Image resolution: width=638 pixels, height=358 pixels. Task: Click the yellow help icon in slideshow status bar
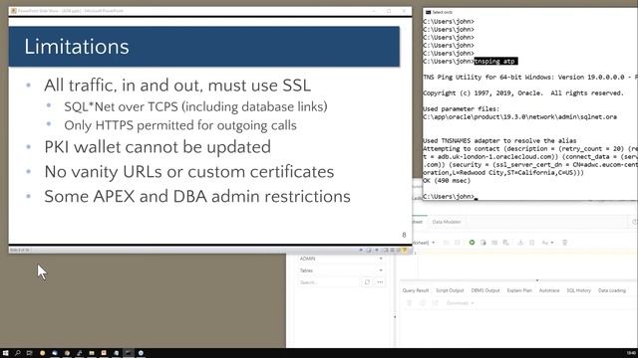pos(404,250)
